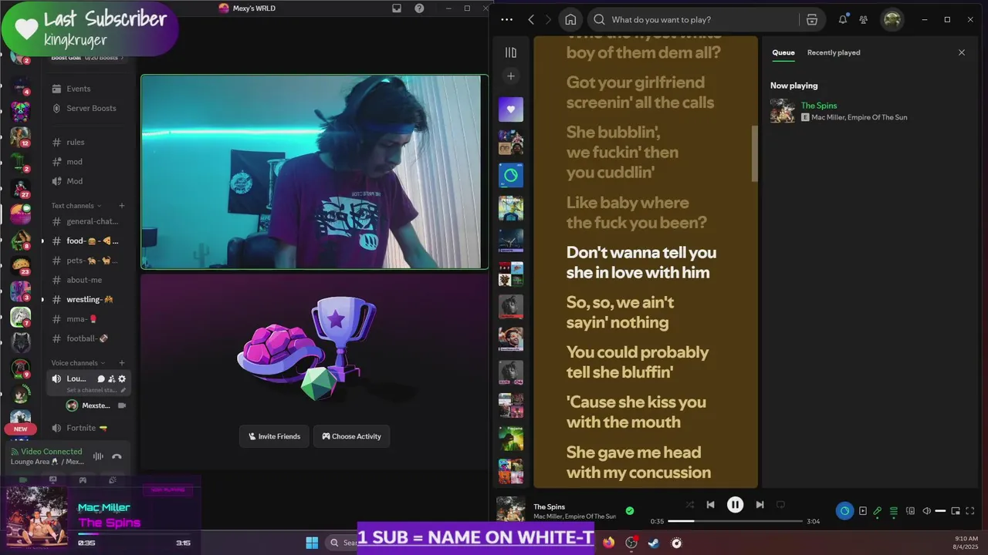This screenshot has height=555, width=988.
Task: Join the Fortnite voice channel
Action: [87, 428]
